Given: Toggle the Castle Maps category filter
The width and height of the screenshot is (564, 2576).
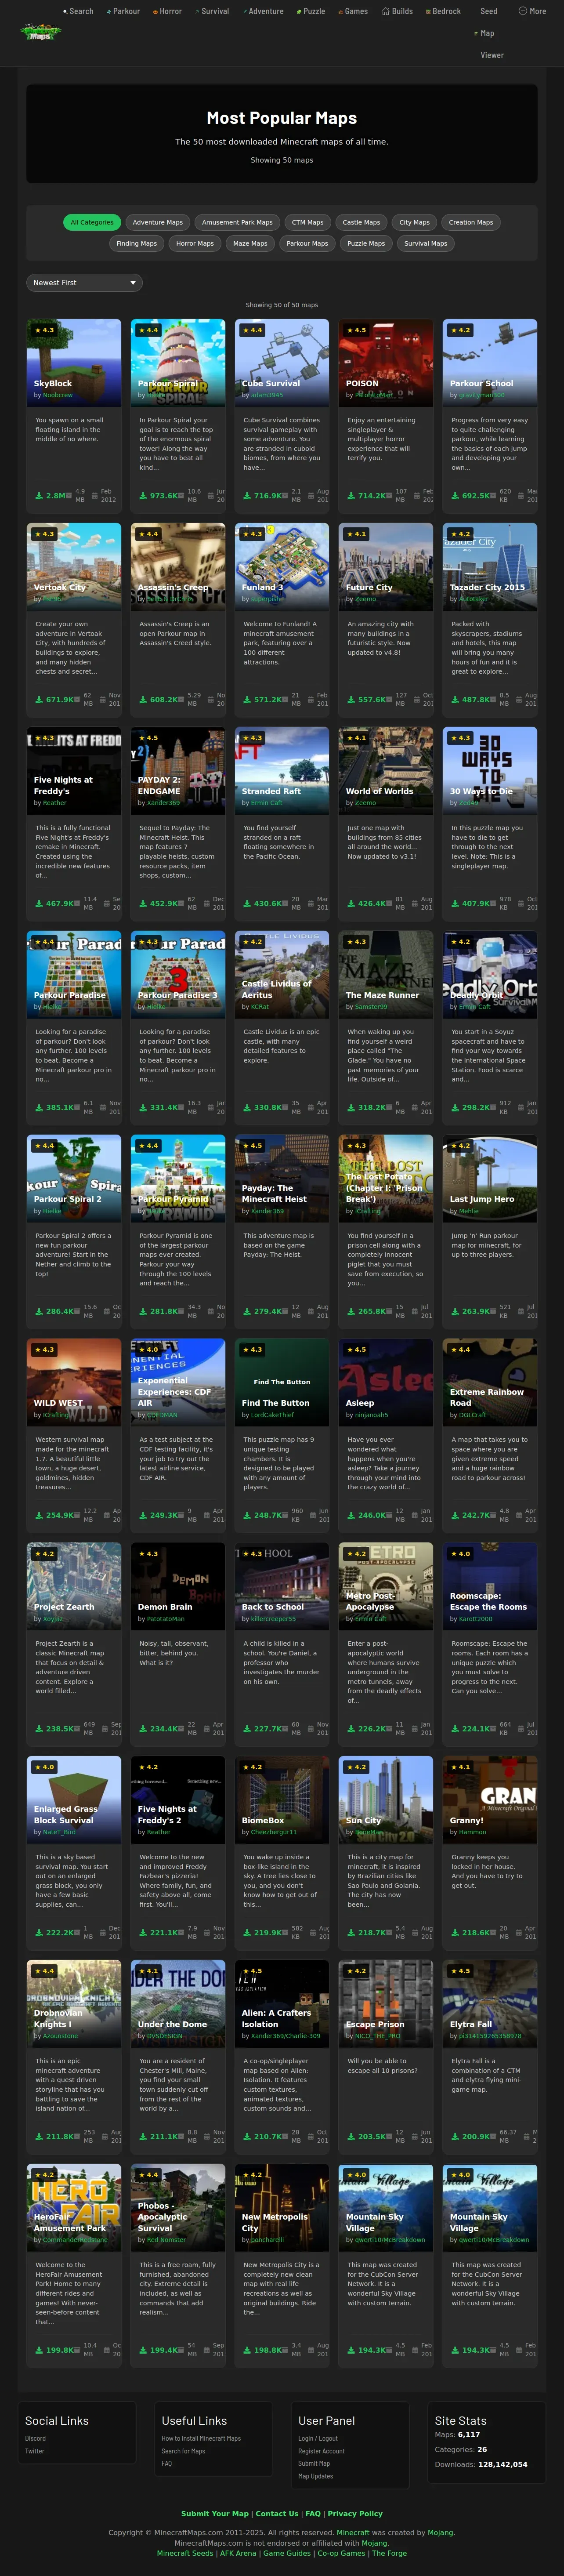Looking at the screenshot, I should pyautogui.click(x=361, y=223).
